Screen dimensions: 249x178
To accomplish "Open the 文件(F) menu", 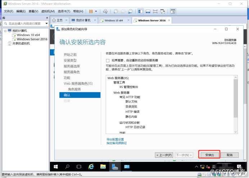I will click(x=9, y=11).
